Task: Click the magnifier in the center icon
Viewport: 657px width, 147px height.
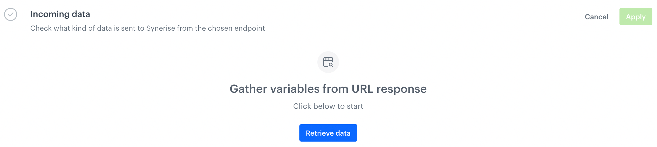Action: 331,65
